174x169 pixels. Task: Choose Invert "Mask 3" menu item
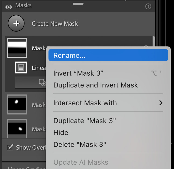click(x=78, y=73)
